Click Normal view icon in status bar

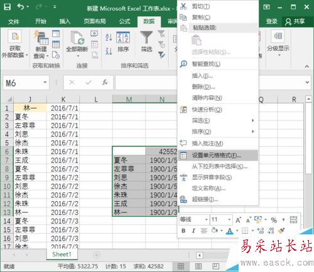(x=181, y=266)
